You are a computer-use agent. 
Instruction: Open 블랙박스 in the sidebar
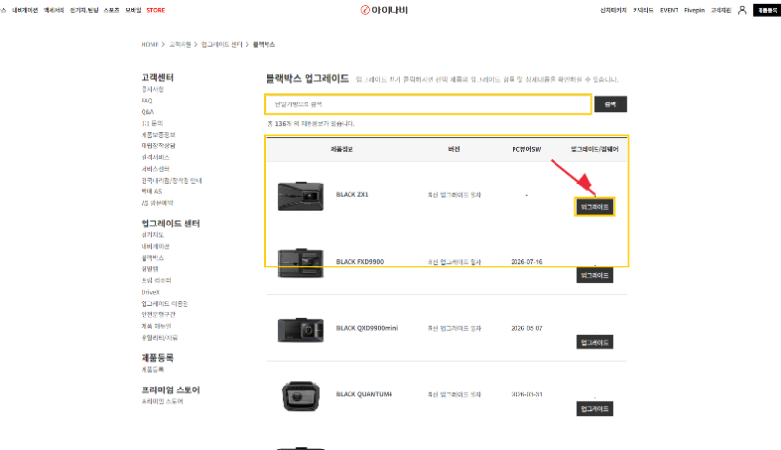pyautogui.click(x=152, y=258)
